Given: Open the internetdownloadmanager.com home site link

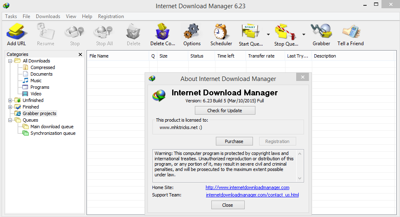Looking at the screenshot, I should pyautogui.click(x=248, y=187).
